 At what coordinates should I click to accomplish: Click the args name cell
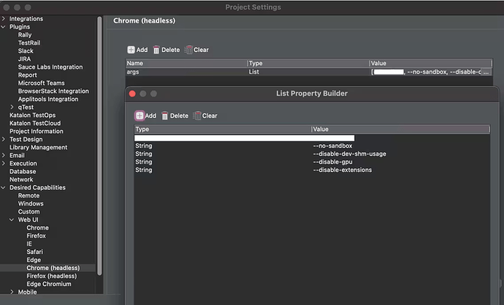point(186,72)
